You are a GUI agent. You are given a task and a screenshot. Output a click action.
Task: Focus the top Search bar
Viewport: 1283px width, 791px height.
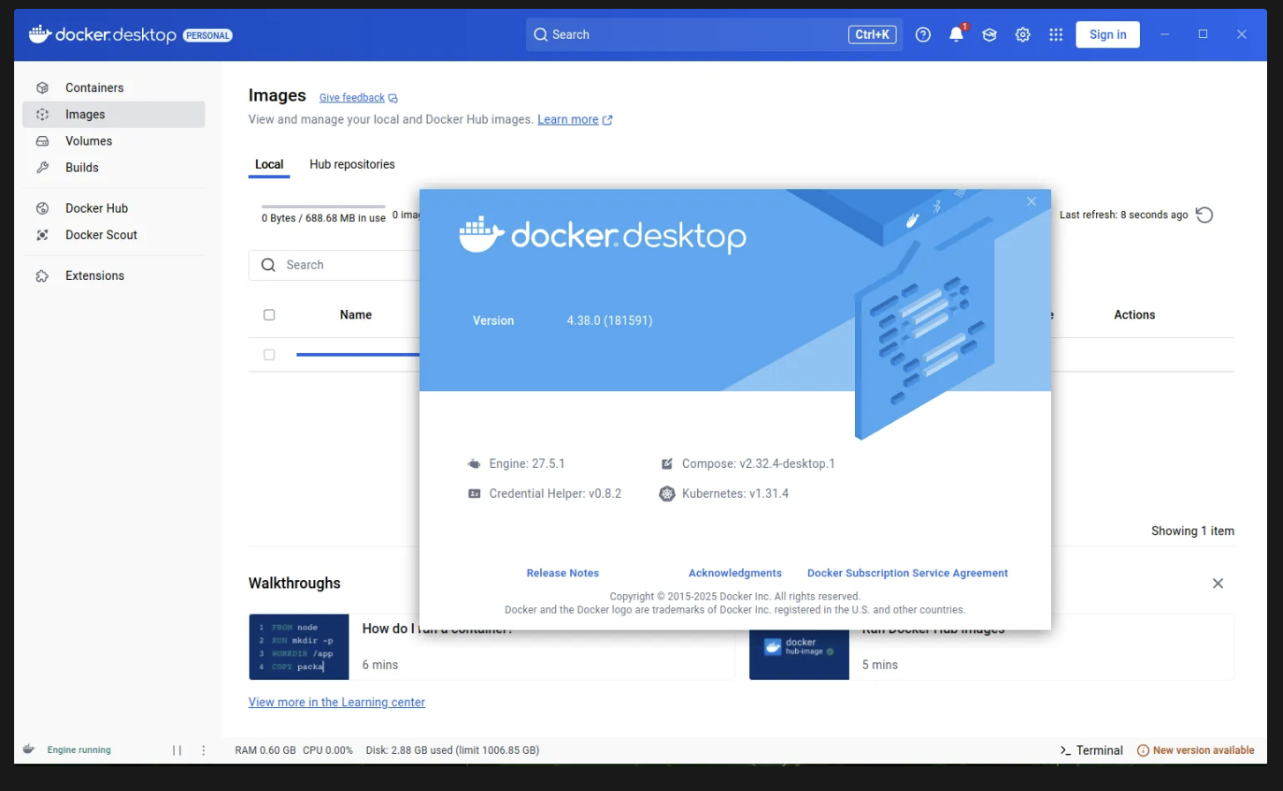click(715, 34)
